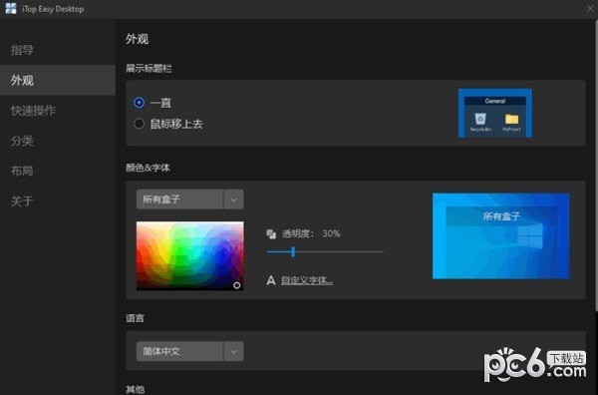Click the transparency layers icon
Viewport: 598px width, 395px height.
(x=271, y=234)
